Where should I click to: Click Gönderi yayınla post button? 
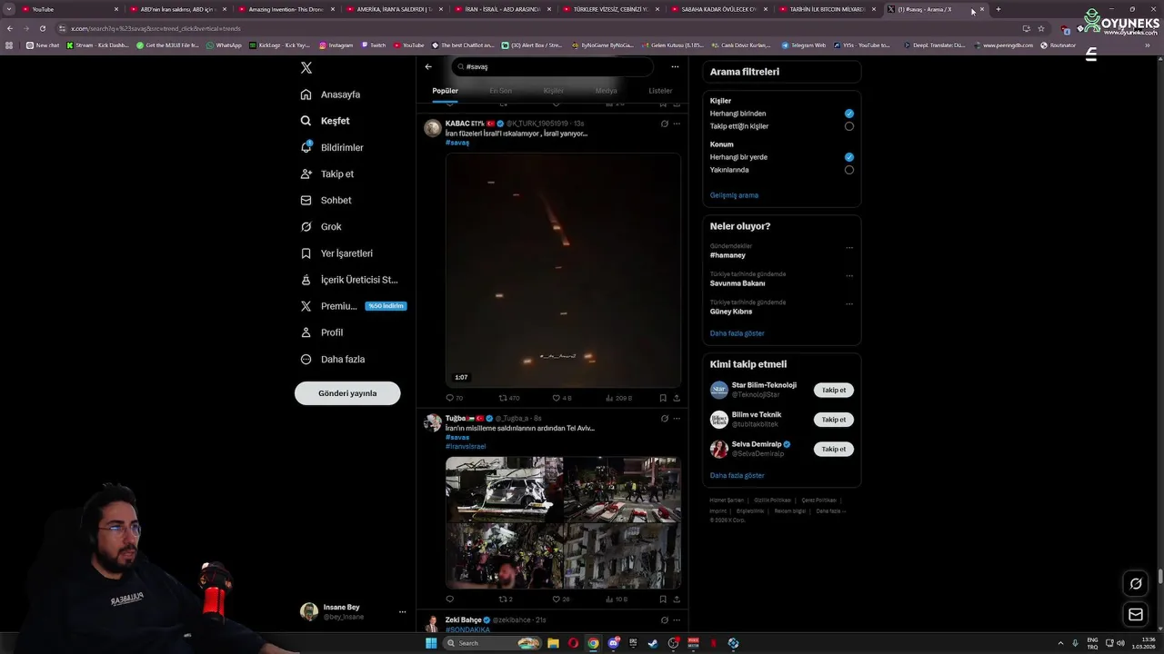(347, 393)
